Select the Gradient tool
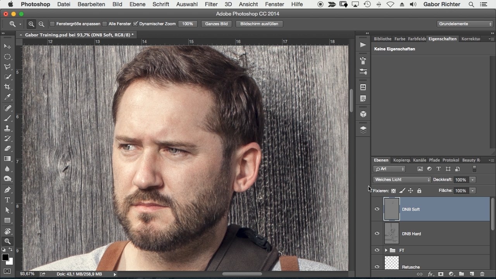 [7, 158]
